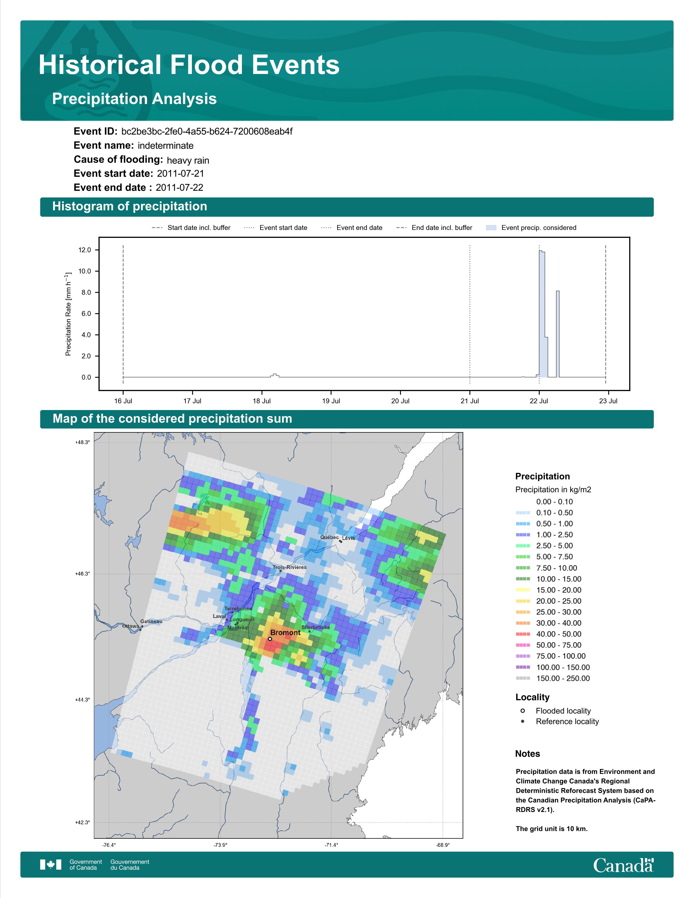Screen dimensions: 694x898
Task: Click the 150.00 - 250.00 legend swatch
Action: [x=523, y=678]
